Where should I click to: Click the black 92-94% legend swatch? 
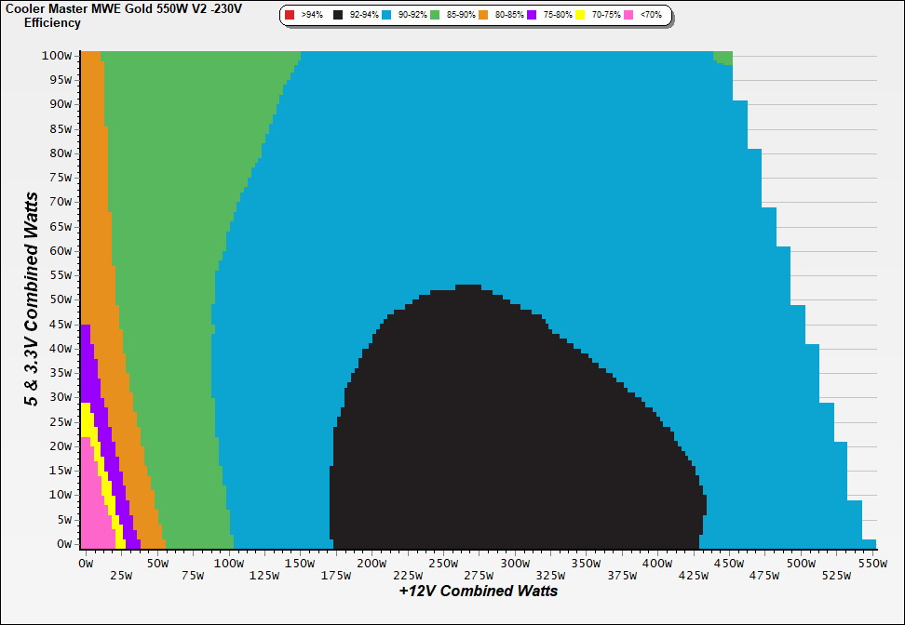coord(337,16)
